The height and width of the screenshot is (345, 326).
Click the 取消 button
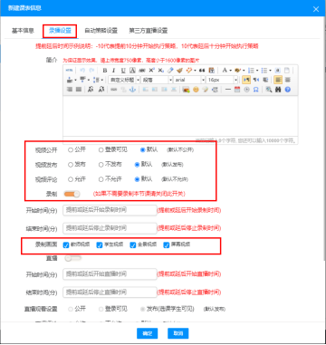click(178, 333)
